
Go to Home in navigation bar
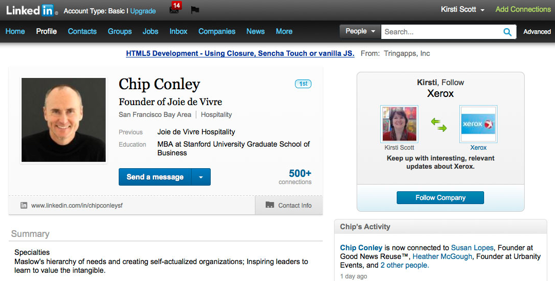15,31
